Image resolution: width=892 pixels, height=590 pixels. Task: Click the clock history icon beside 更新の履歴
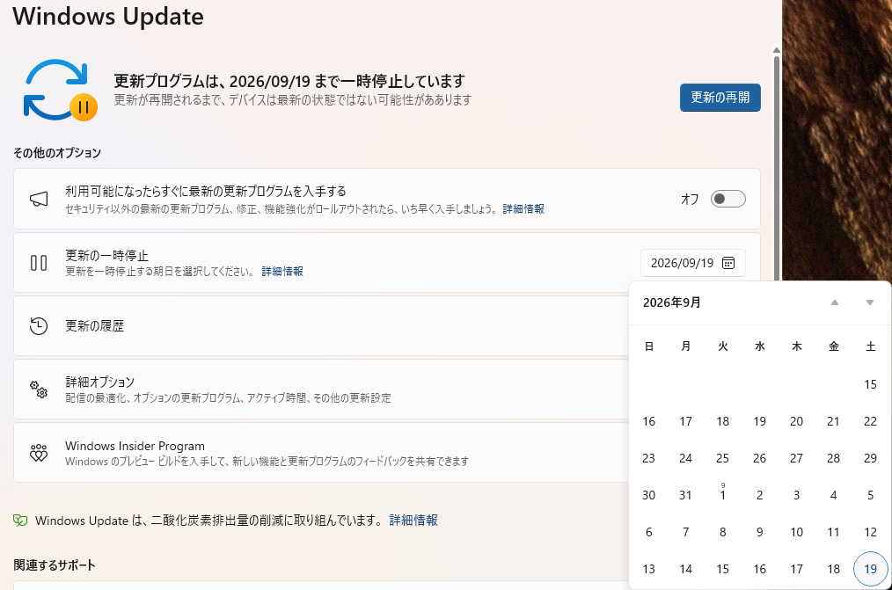tap(39, 325)
